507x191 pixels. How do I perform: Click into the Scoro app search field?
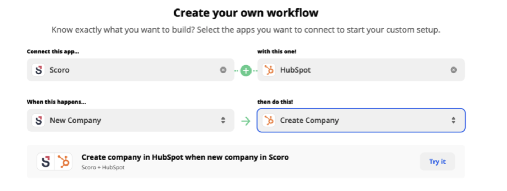pyautogui.click(x=131, y=70)
